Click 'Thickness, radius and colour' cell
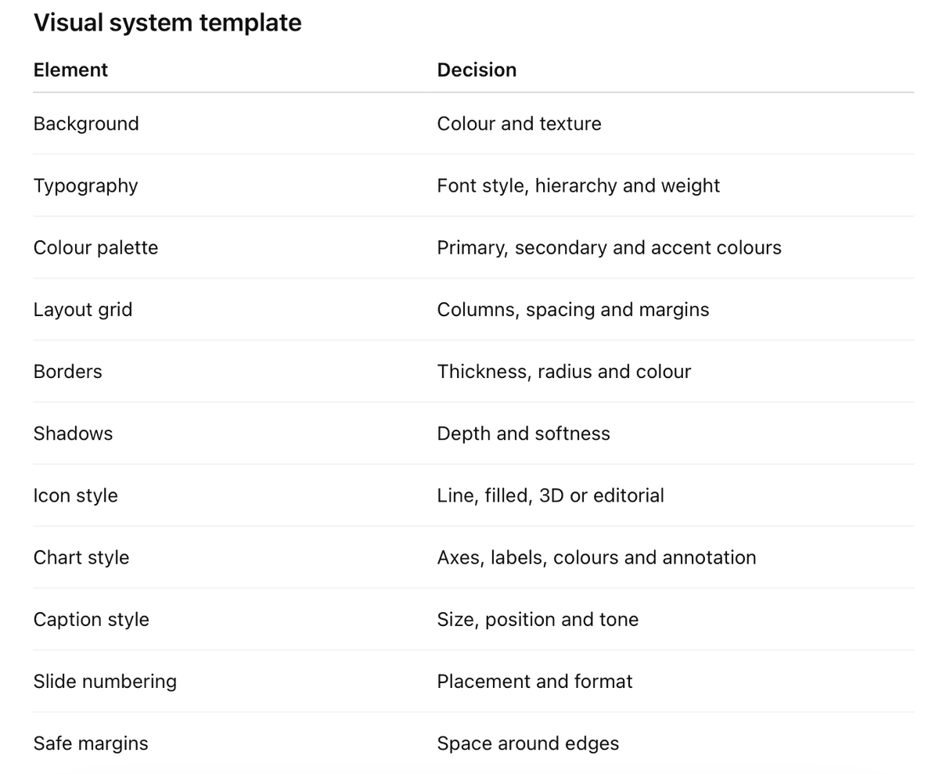939x774 pixels. click(564, 371)
